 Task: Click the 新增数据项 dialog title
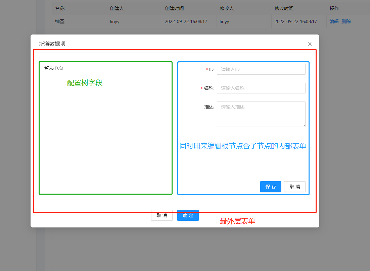point(54,44)
